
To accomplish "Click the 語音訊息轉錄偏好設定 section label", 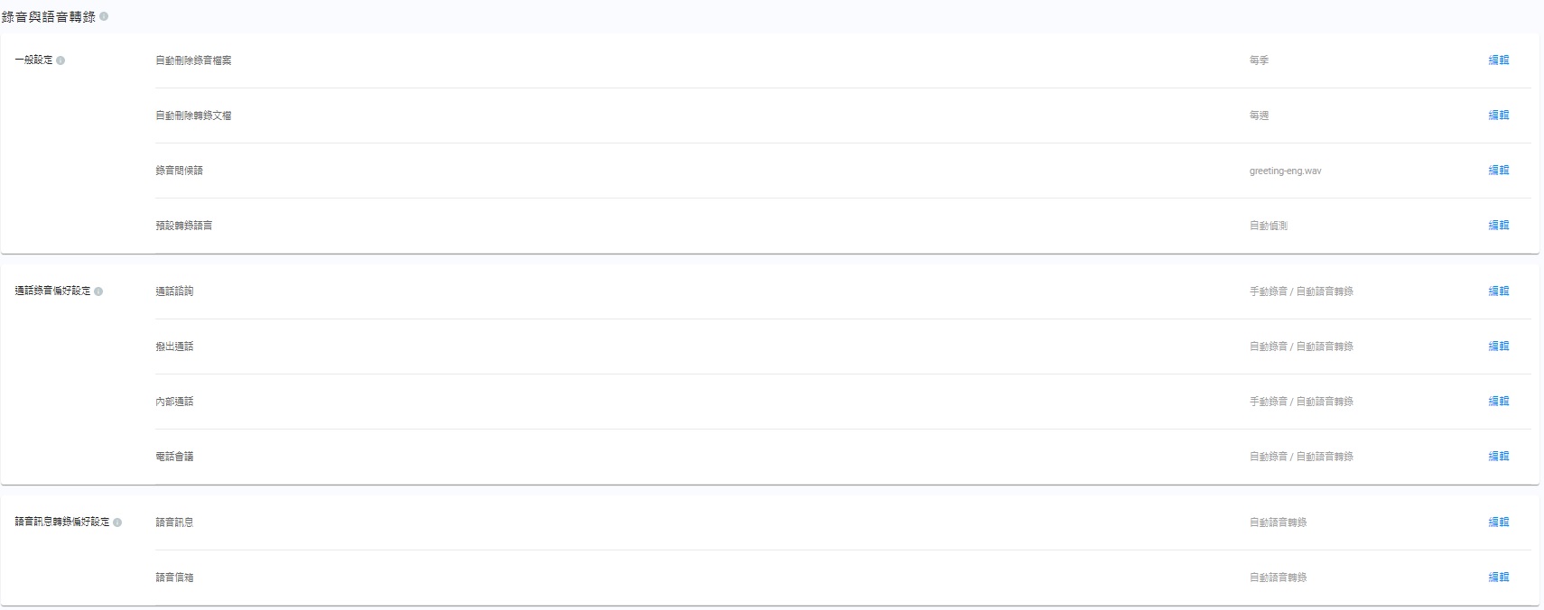I will point(61,522).
